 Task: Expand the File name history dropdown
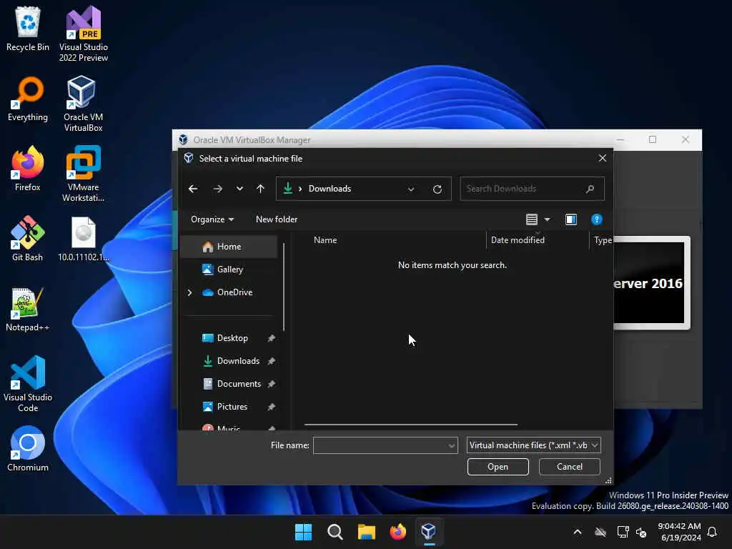pyautogui.click(x=452, y=446)
